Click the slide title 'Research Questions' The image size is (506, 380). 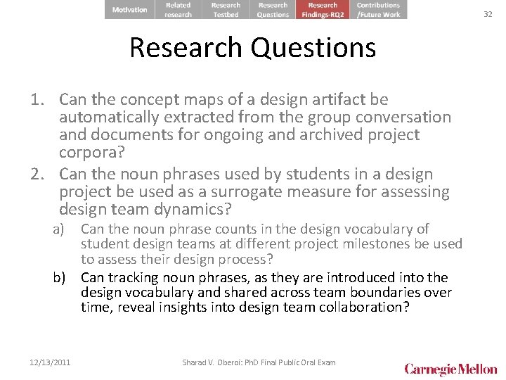[253, 48]
